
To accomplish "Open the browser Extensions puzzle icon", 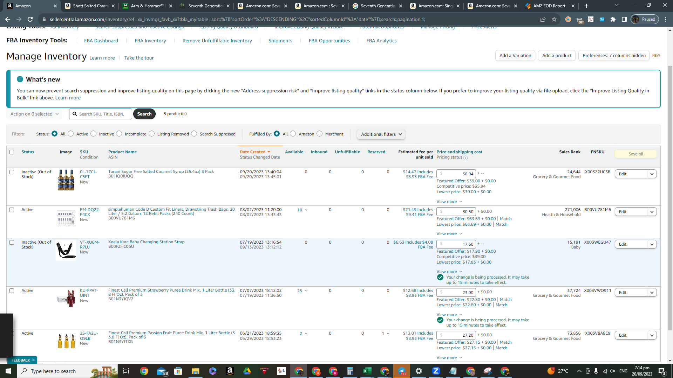I will tap(613, 19).
